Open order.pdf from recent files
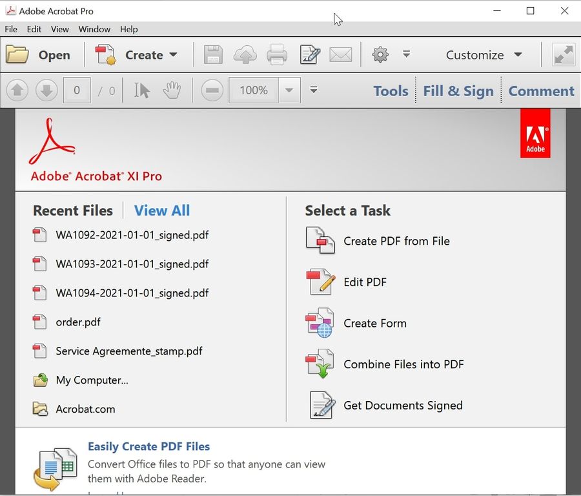581x496 pixels. 78,322
